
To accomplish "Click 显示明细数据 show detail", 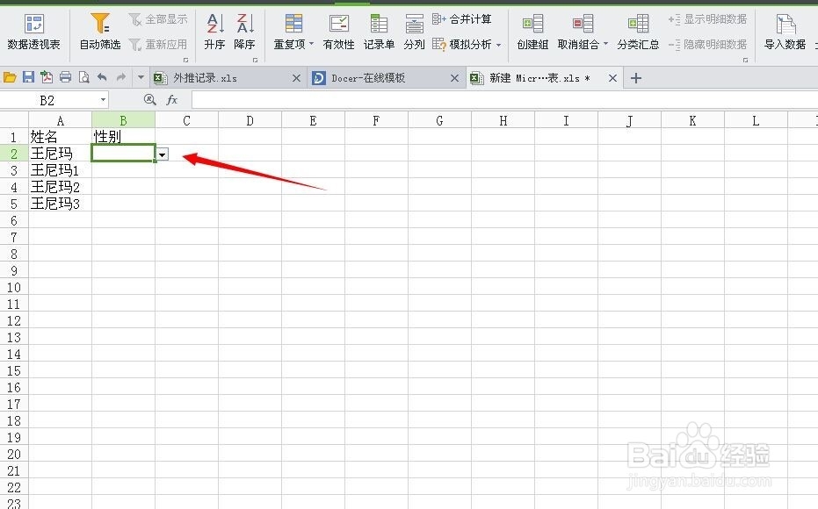I will 707,19.
